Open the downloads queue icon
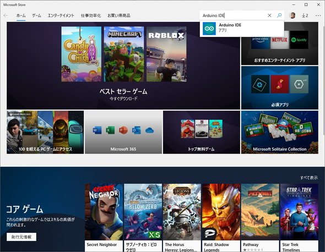This screenshot has width=325, height=252. click(305, 15)
